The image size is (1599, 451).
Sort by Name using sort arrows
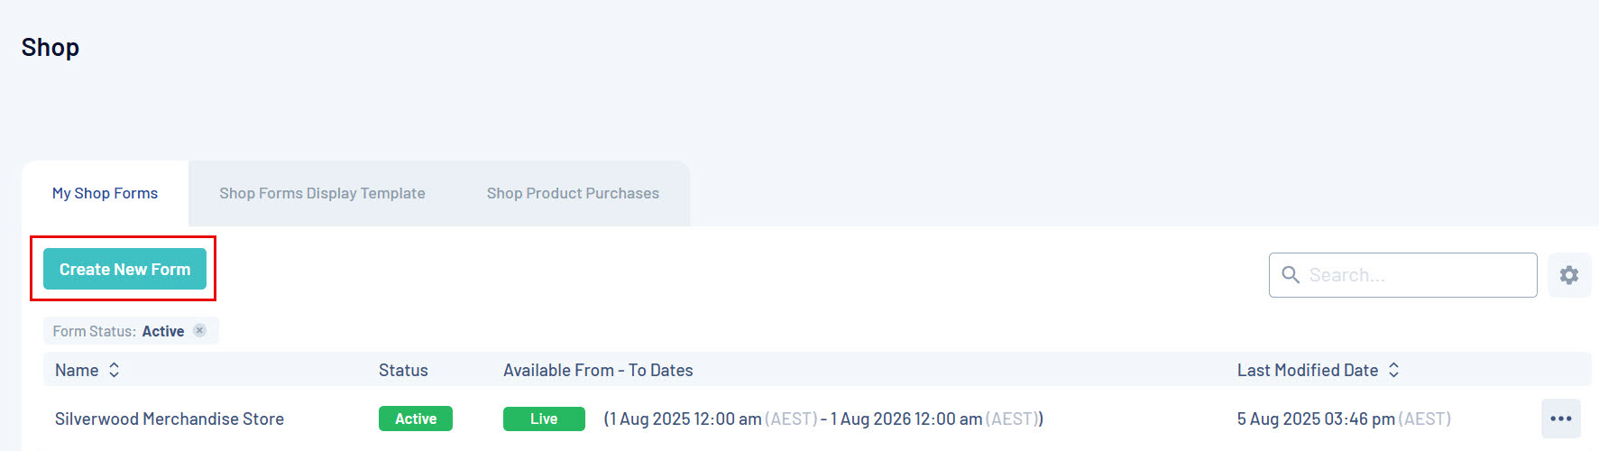(114, 370)
